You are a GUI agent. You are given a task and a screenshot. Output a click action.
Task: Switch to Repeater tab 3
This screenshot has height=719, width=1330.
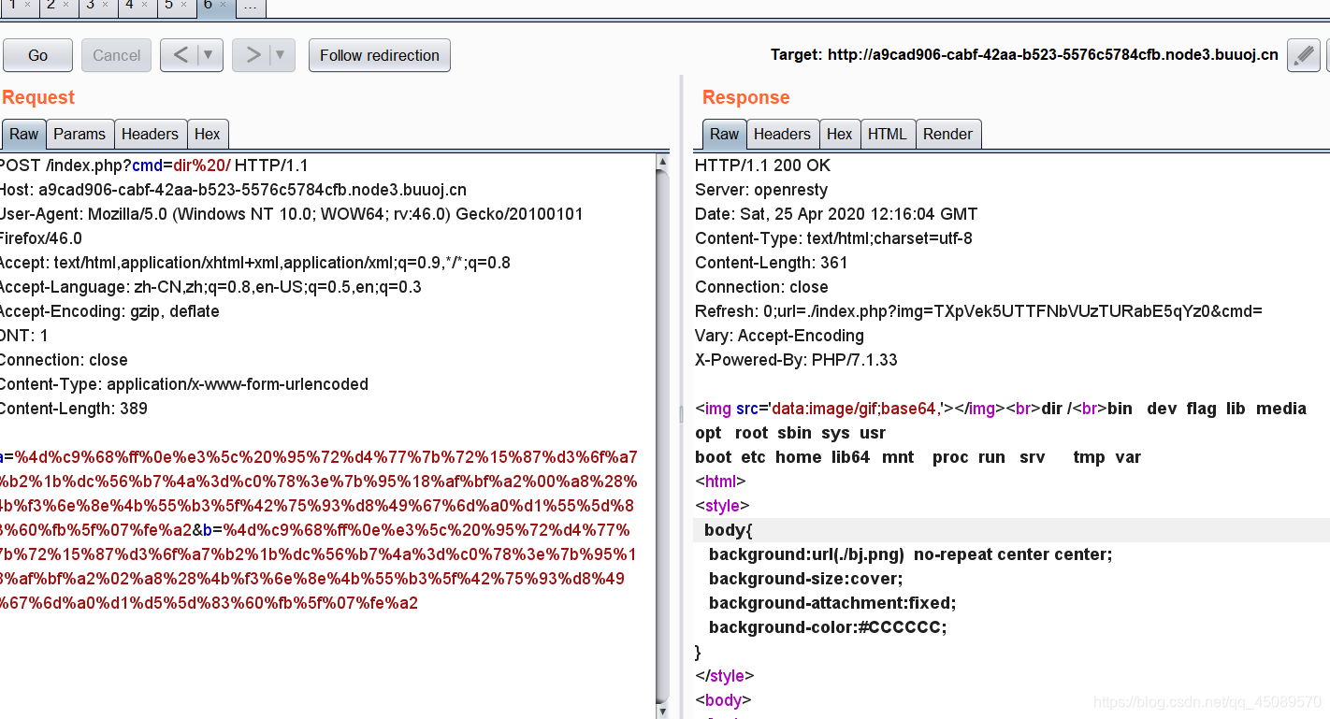[90, 5]
